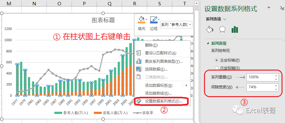Screen dimensions: 285x123
Task: Click the 录取率 legend entry
Action: coord(143,113)
